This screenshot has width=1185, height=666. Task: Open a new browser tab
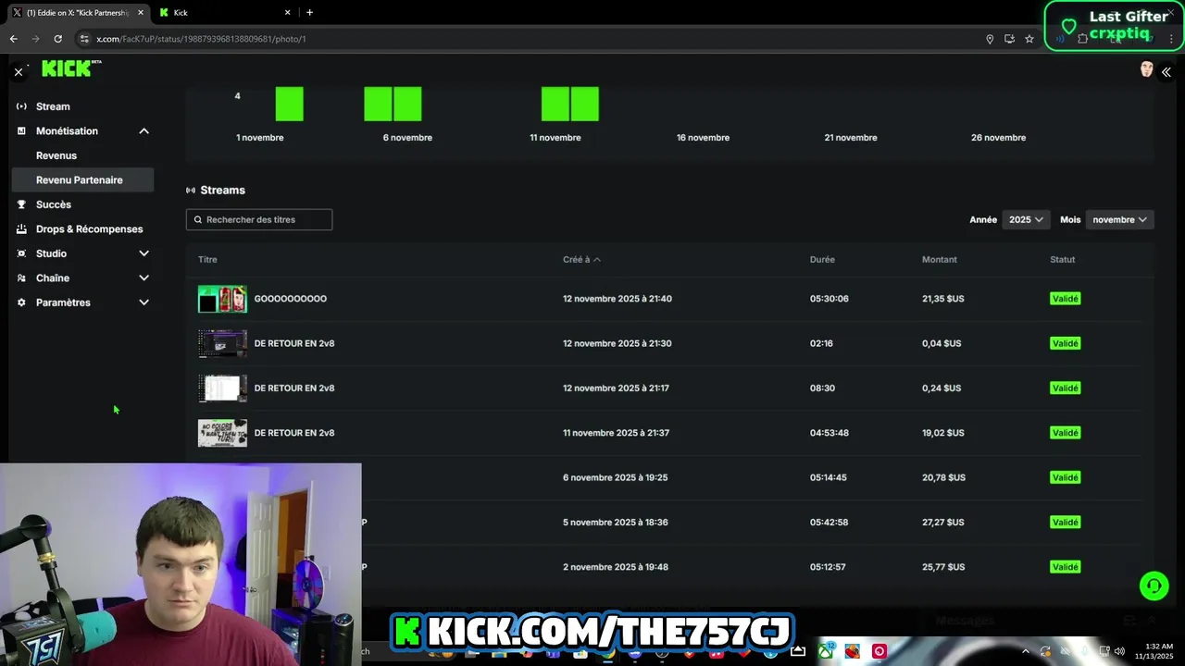[x=309, y=12]
